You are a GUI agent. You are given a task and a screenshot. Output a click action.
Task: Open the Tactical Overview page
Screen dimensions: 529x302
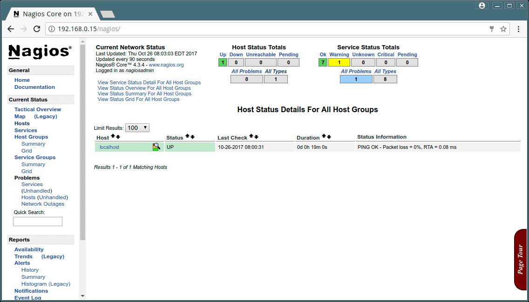(x=37, y=109)
